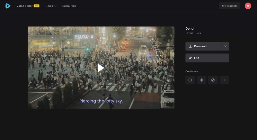Open the Video editor link
257x140 pixels.
[24, 6]
